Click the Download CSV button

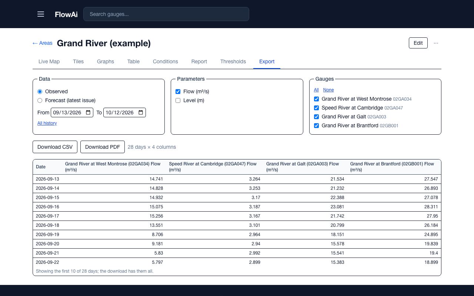pos(55,147)
